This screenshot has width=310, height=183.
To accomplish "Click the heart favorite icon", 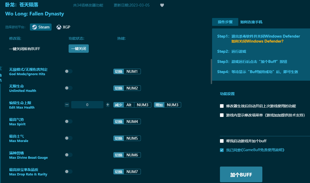I will (162, 5).
